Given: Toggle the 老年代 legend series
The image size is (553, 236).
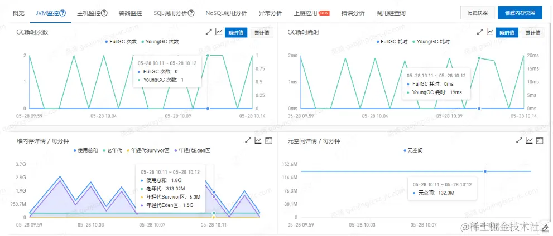Looking at the screenshot, I should click(112, 150).
